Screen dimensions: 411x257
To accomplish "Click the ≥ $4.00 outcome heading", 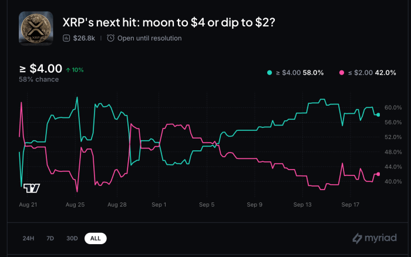I will point(41,69).
